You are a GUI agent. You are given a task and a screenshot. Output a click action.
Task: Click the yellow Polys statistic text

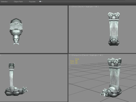pyautogui.click(x=74, y=61)
